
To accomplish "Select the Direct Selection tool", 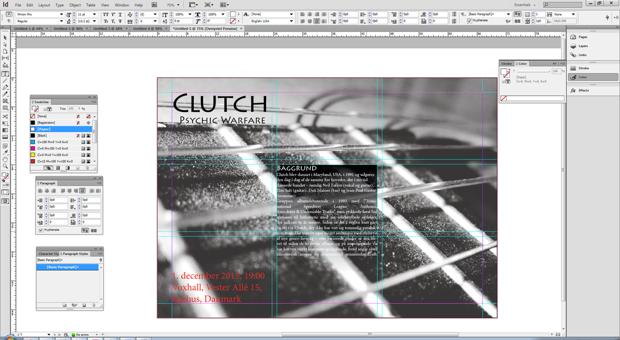I will tap(5, 44).
